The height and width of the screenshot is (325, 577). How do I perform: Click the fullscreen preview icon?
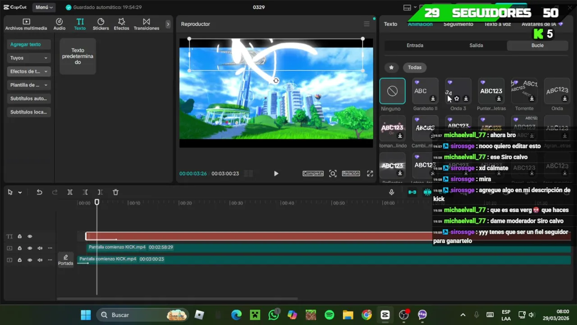tap(370, 173)
